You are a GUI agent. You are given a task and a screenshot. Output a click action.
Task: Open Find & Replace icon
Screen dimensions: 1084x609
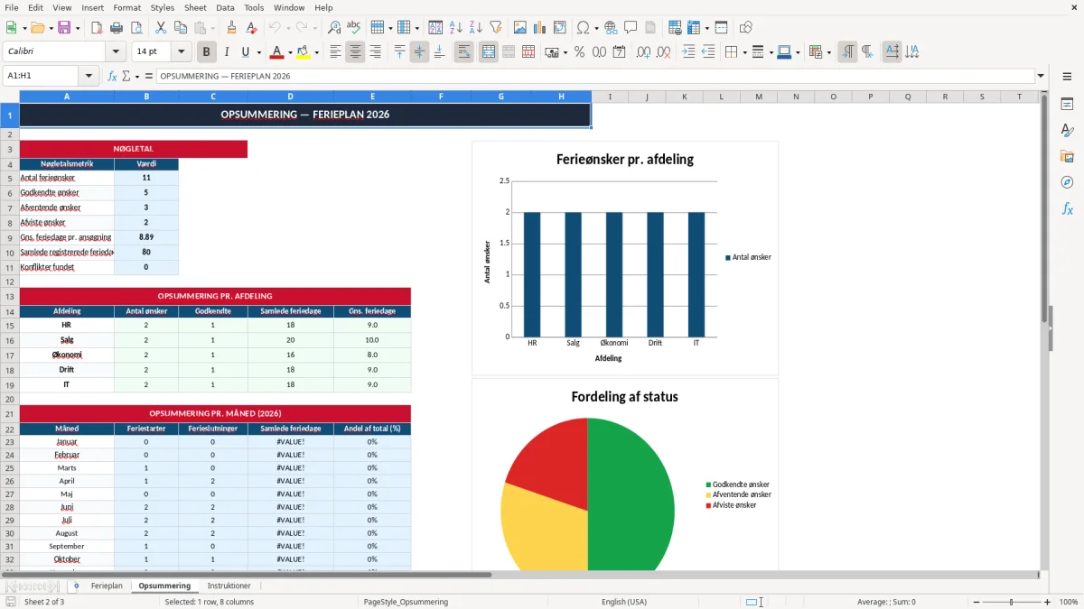(x=334, y=28)
